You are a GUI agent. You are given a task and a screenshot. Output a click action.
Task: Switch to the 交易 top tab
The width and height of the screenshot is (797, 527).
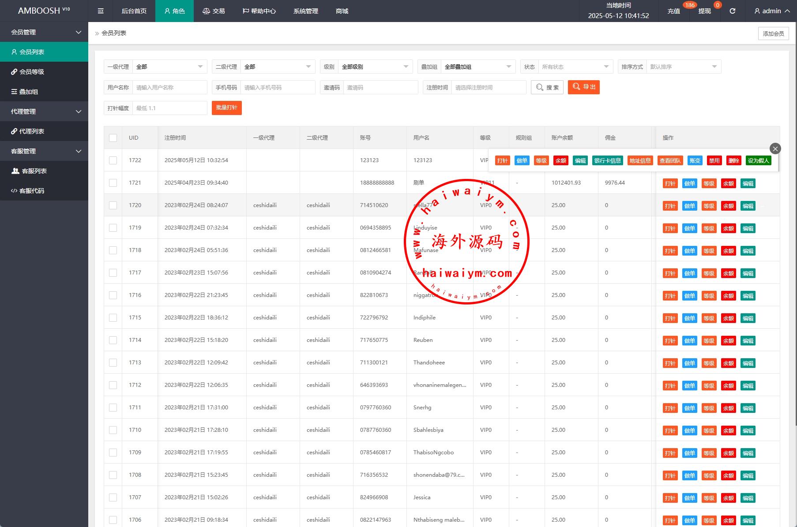[x=214, y=11]
